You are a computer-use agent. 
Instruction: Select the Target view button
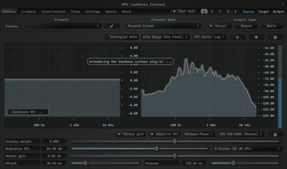tap(263, 12)
